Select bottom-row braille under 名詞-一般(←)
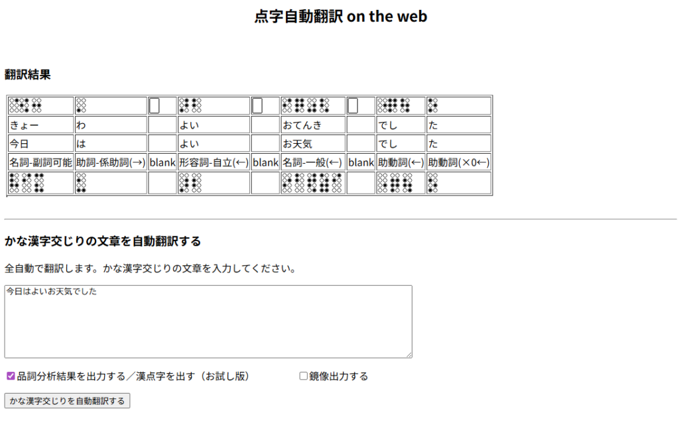Screen dimensions: 679x440 pyautogui.click(x=312, y=183)
